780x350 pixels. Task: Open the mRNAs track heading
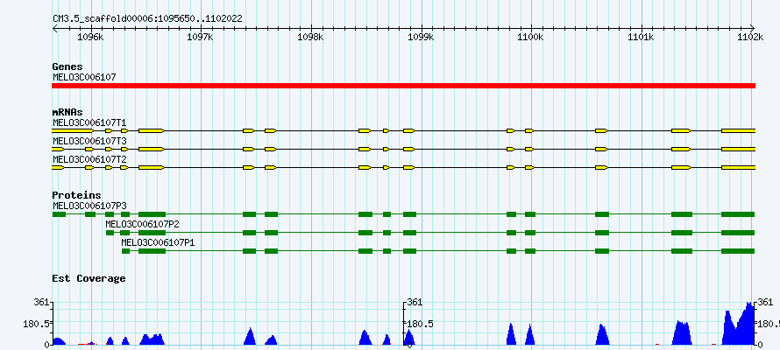tap(67, 113)
